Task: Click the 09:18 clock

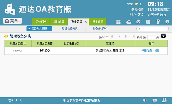Action: click(155, 4)
